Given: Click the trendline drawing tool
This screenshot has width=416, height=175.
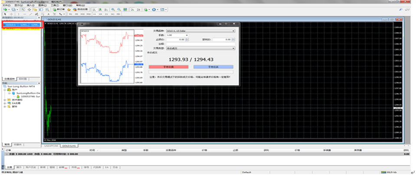Looking at the screenshot, I should [x=31, y=14].
